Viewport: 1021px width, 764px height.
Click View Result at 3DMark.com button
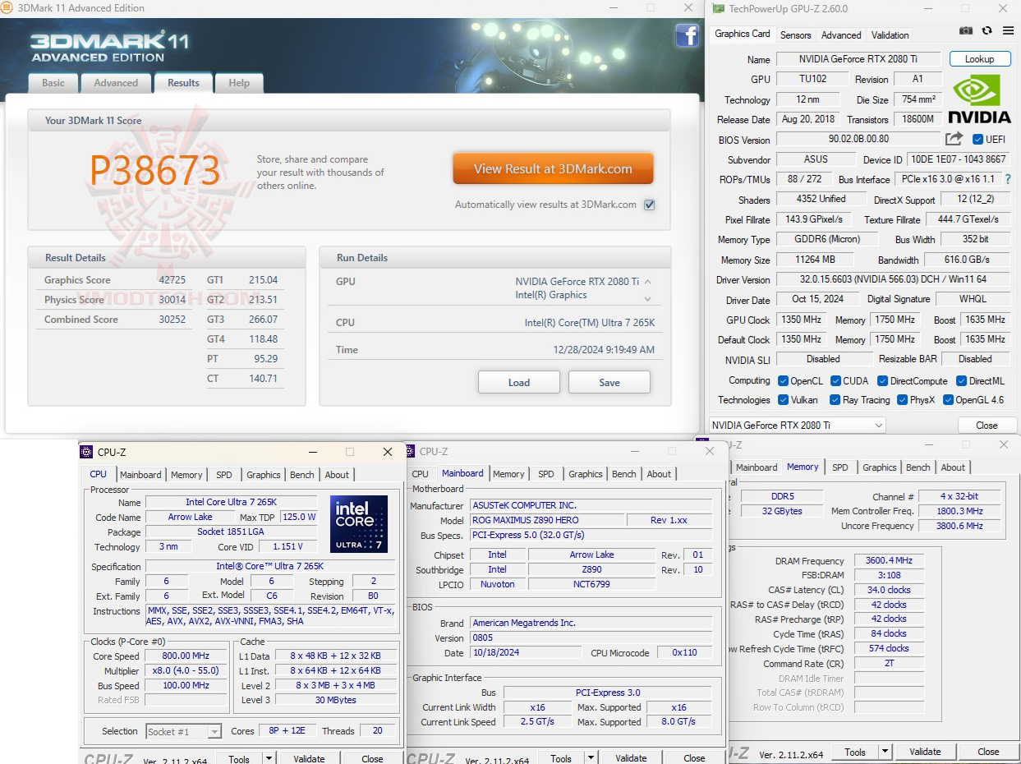pos(553,168)
